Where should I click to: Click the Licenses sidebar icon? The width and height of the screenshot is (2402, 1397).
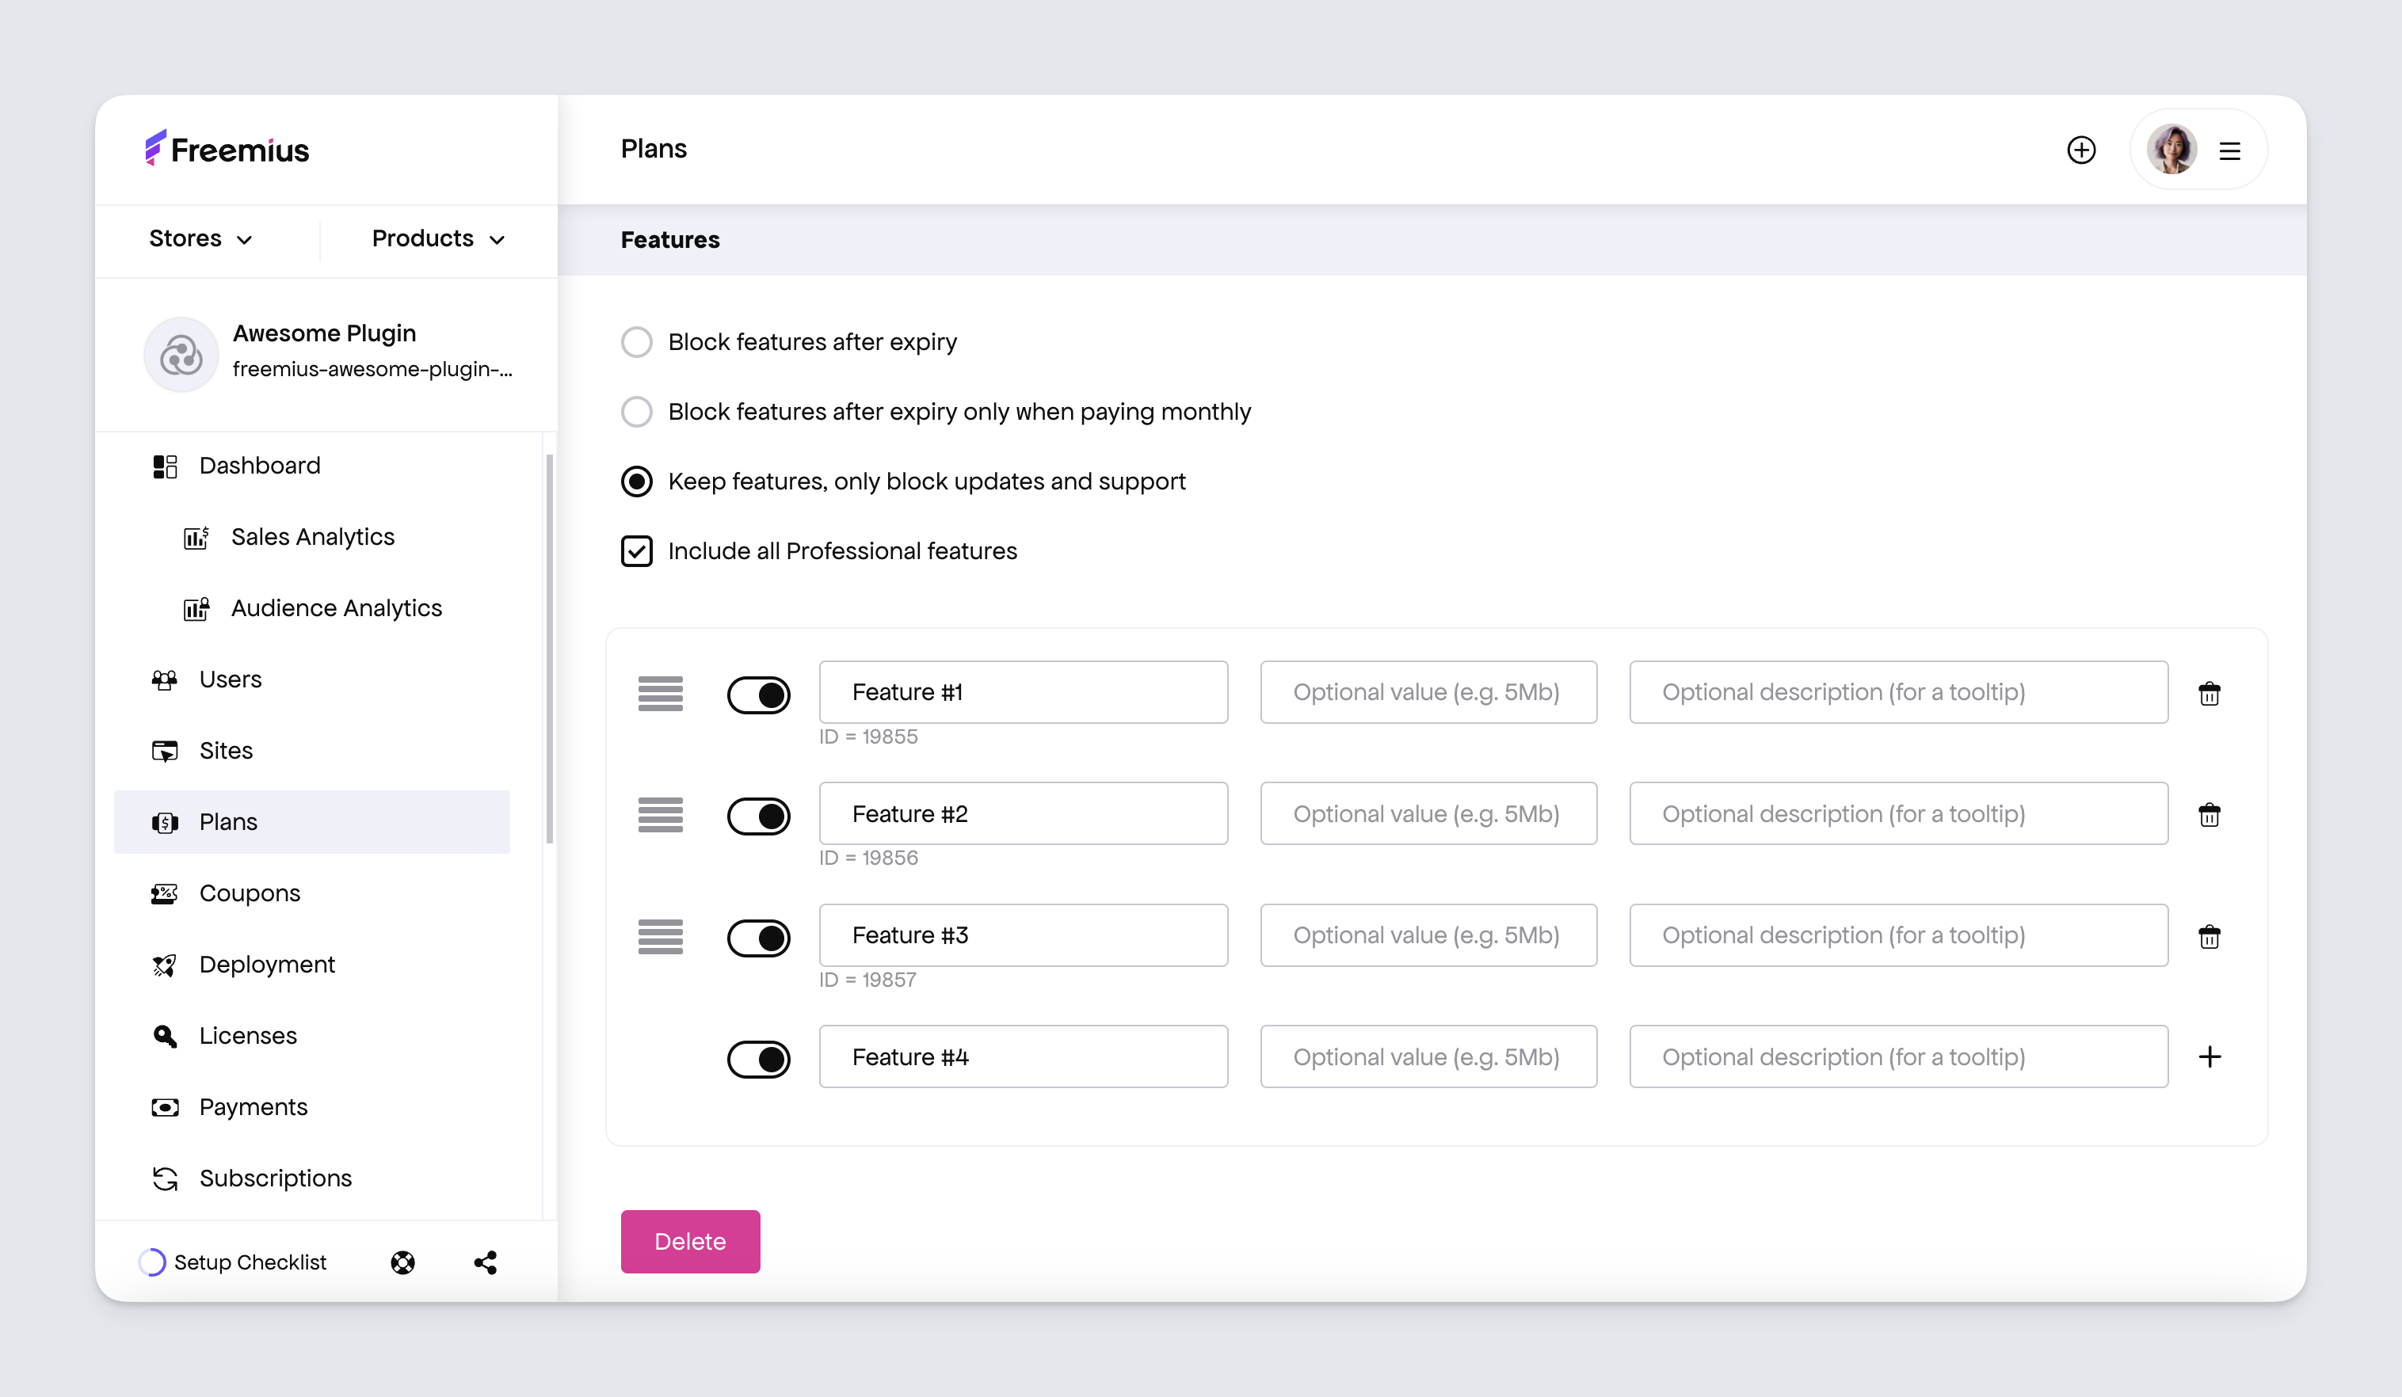(x=165, y=1036)
